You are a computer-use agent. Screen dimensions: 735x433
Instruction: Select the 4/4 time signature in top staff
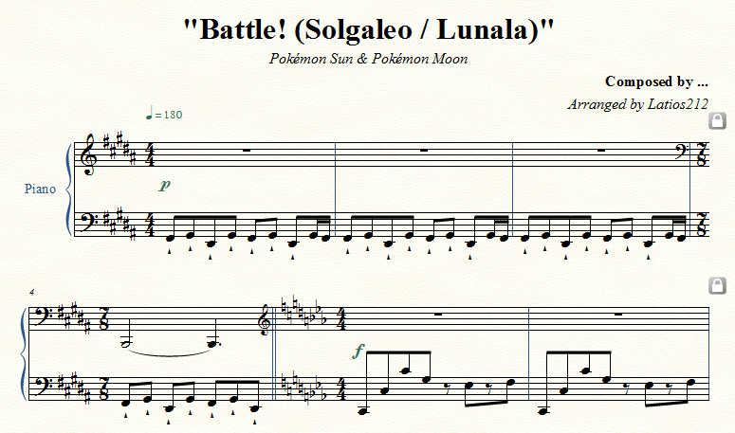click(x=151, y=154)
